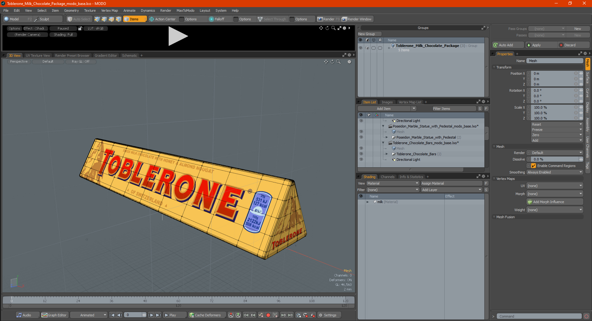Click the red record keyframe button
The height and width of the screenshot is (321, 592).
click(268, 315)
